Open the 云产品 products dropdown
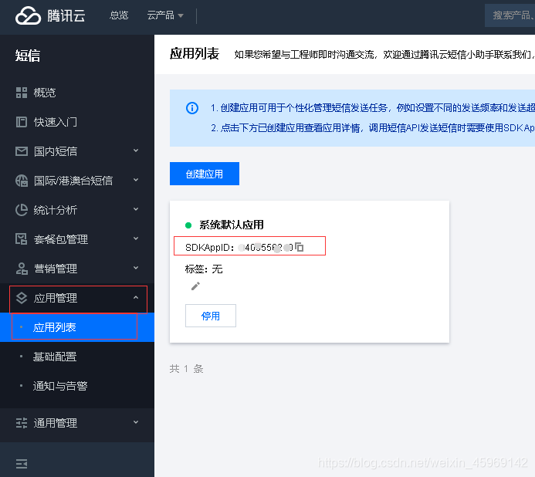535x477 pixels. (x=165, y=15)
